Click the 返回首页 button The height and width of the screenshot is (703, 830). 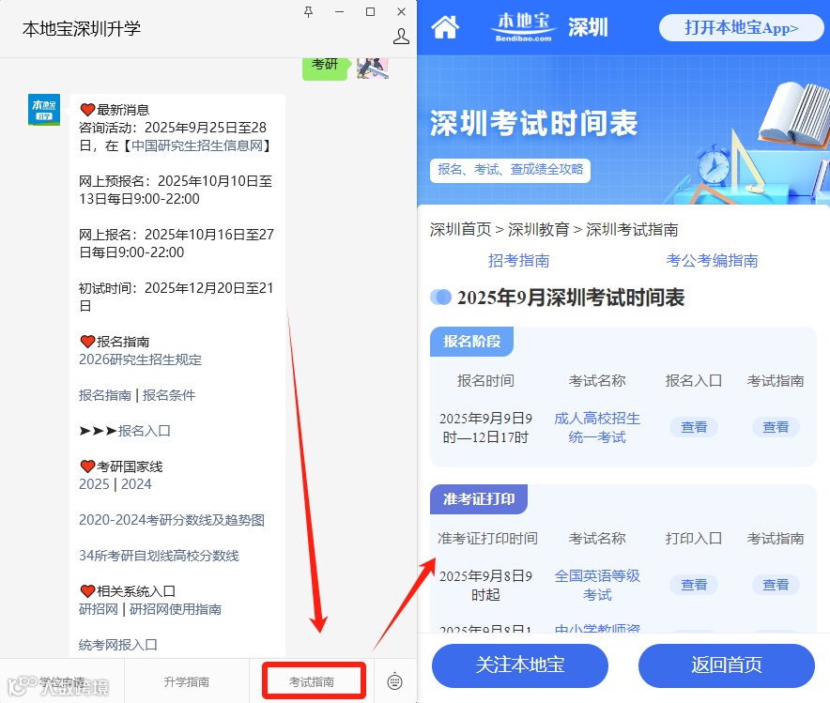click(x=727, y=665)
